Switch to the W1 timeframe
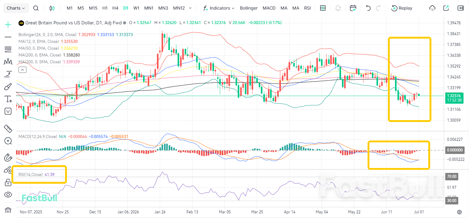 tap(136, 8)
